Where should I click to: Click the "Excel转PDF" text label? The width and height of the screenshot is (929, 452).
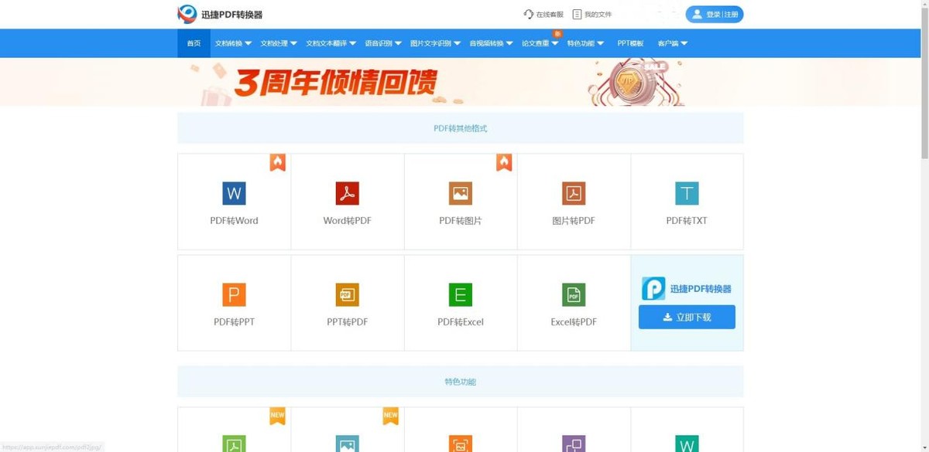click(x=574, y=322)
